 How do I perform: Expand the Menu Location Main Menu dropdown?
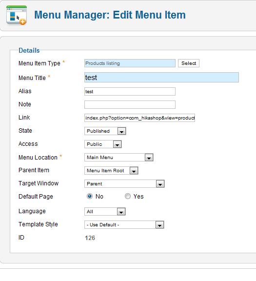point(119,158)
